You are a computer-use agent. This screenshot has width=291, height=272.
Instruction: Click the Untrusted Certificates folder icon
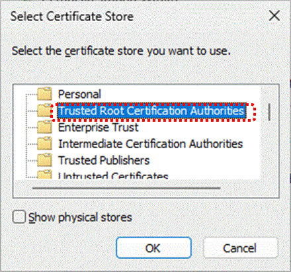tap(44, 174)
